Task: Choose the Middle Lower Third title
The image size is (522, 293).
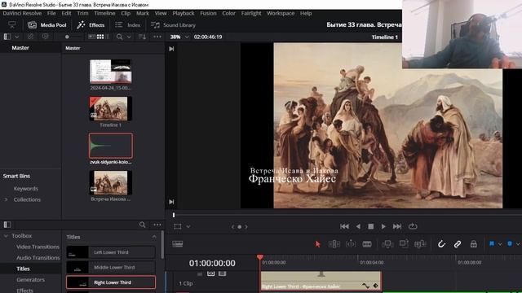Action: point(111,268)
